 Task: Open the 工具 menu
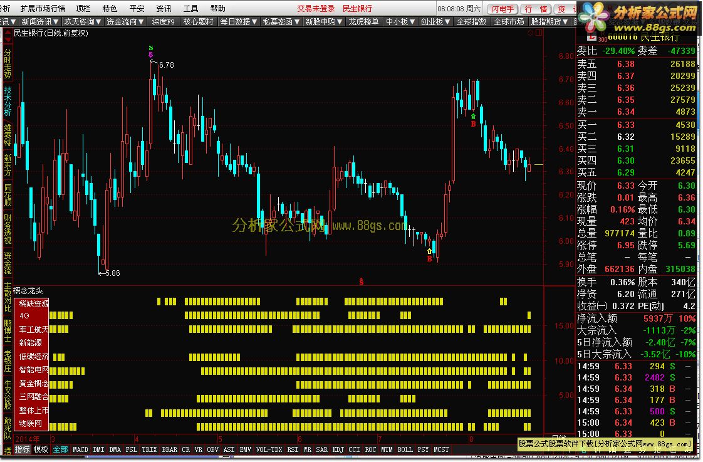coord(190,9)
